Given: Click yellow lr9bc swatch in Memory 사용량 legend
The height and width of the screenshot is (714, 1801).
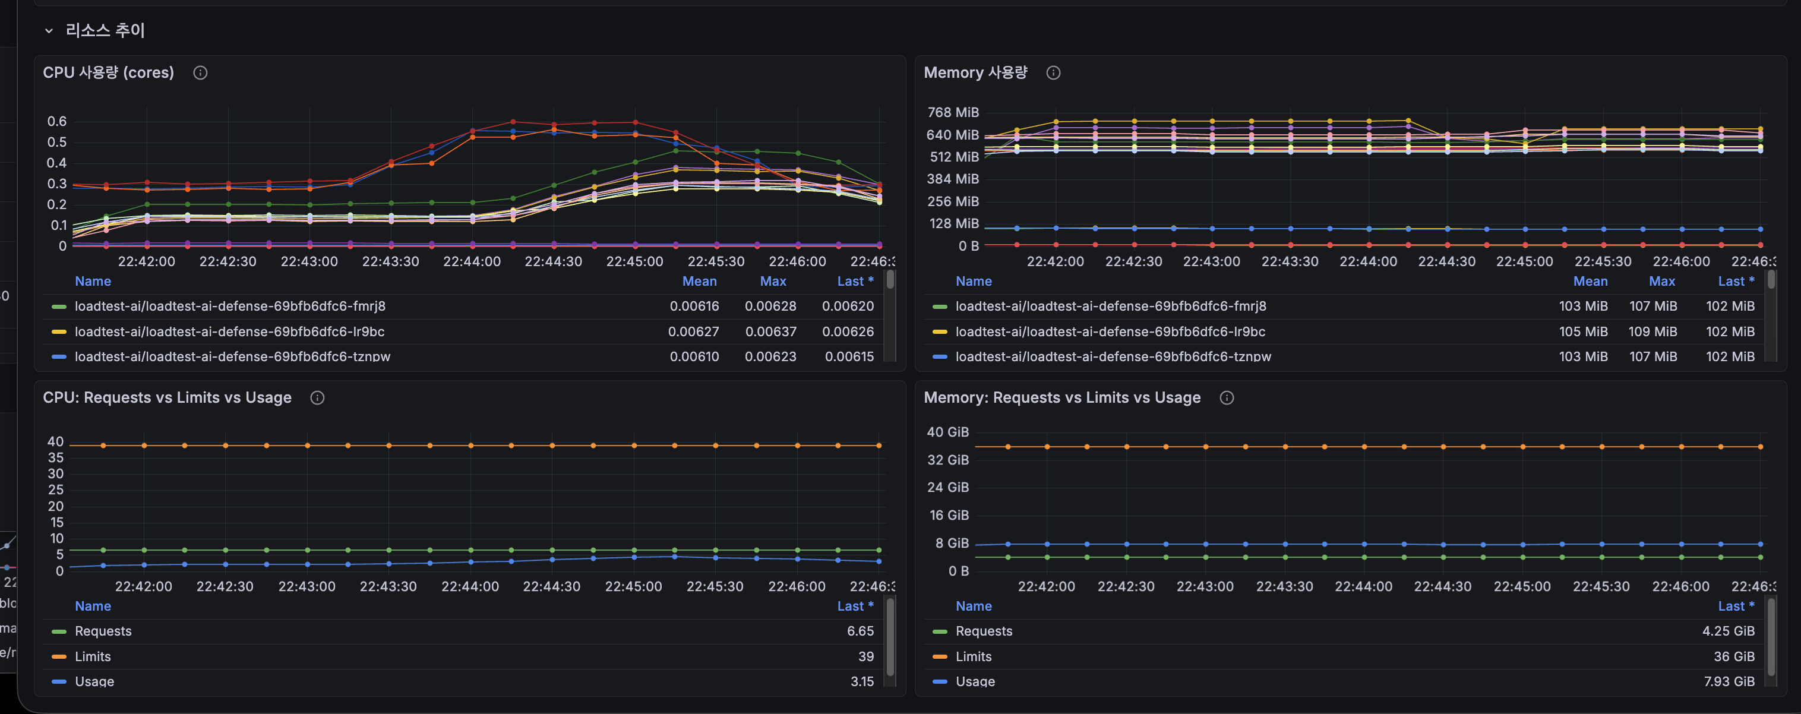Looking at the screenshot, I should tap(940, 331).
